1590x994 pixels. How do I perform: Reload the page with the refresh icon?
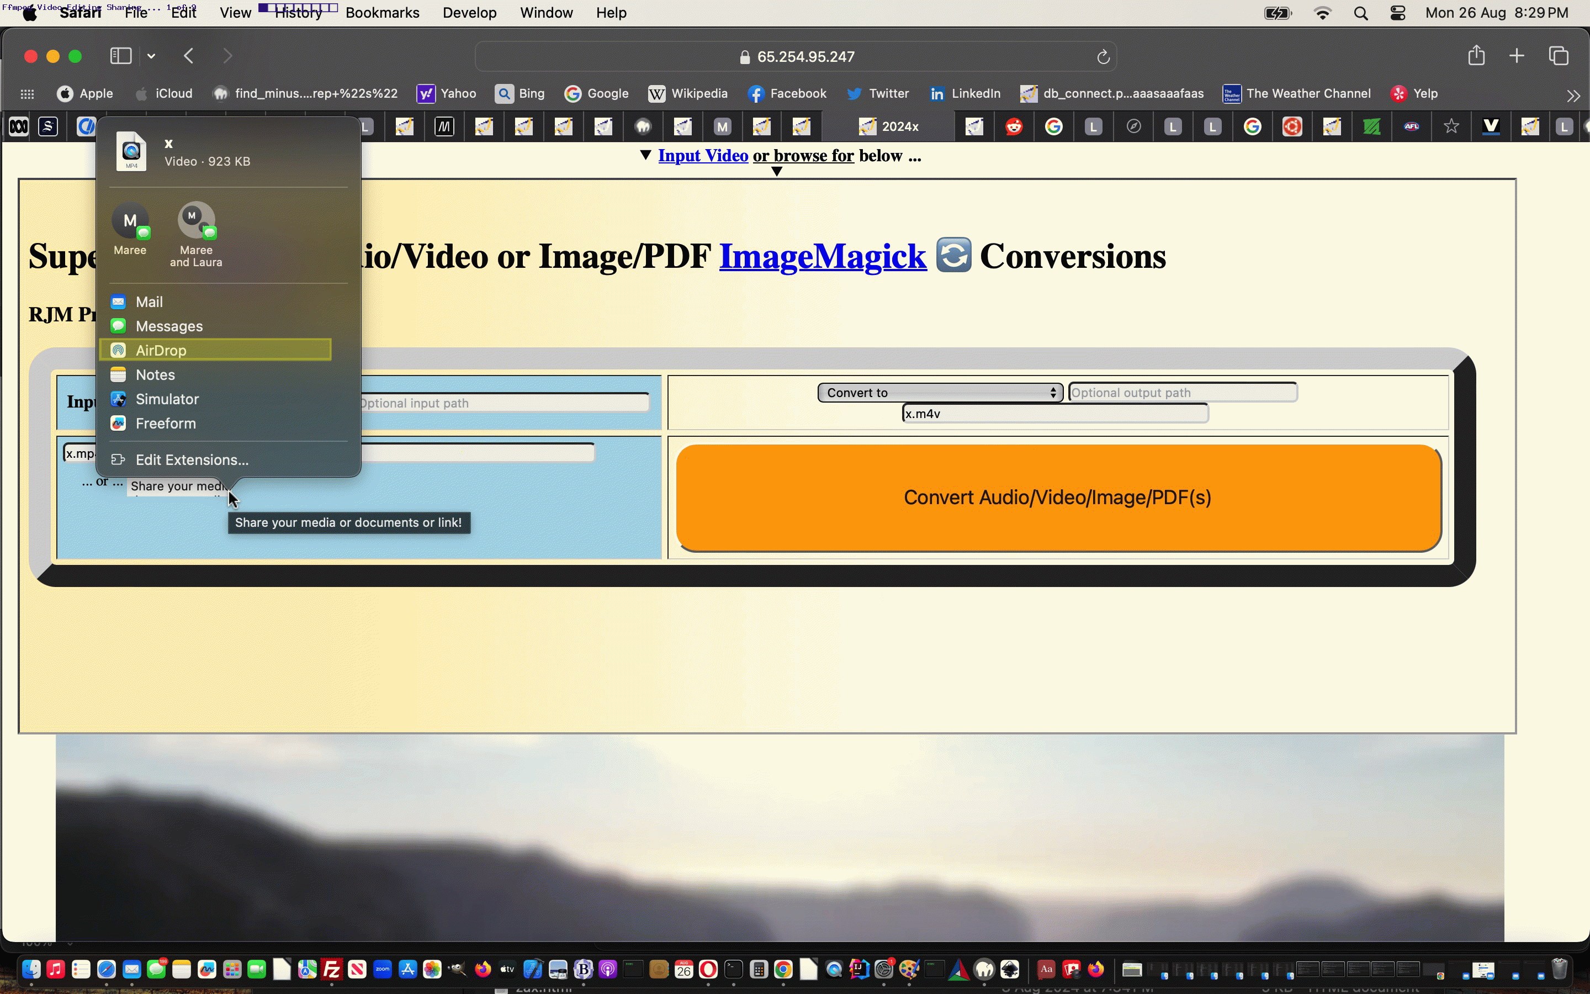(x=1103, y=57)
